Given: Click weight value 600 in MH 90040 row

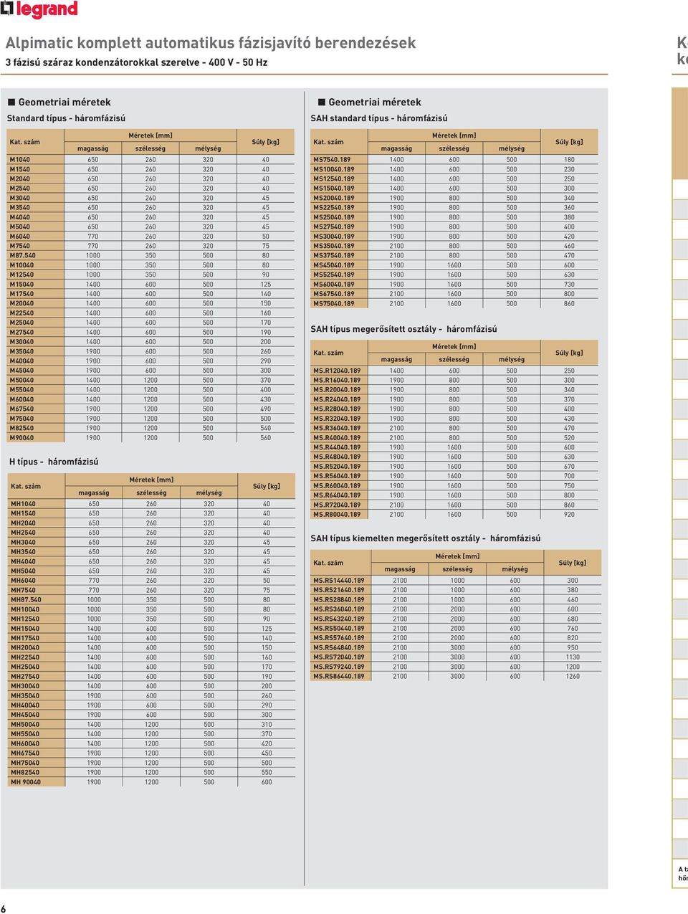Looking at the screenshot, I should [x=267, y=782].
